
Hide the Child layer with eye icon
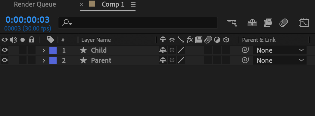pyautogui.click(x=5, y=50)
